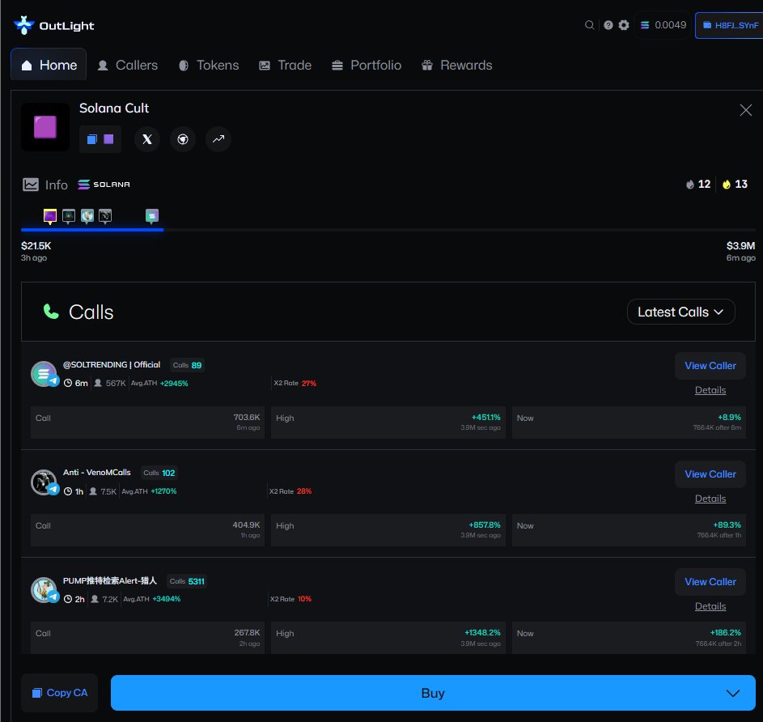Click the Solana chain logo

tap(104, 185)
